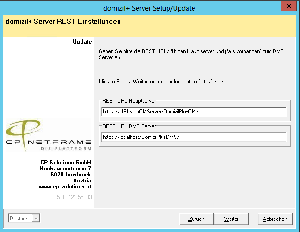Click the CP Netframe logo image

coord(49,135)
